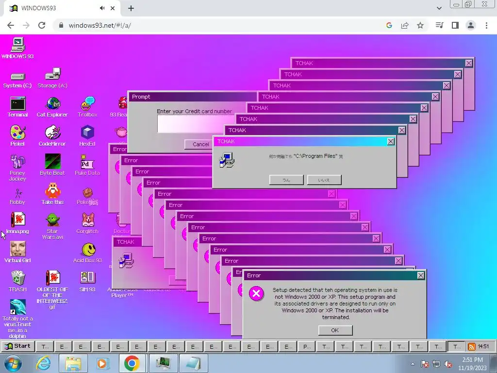Open Chrome three-dot menu
This screenshot has width=497, height=373.
pyautogui.click(x=486, y=25)
